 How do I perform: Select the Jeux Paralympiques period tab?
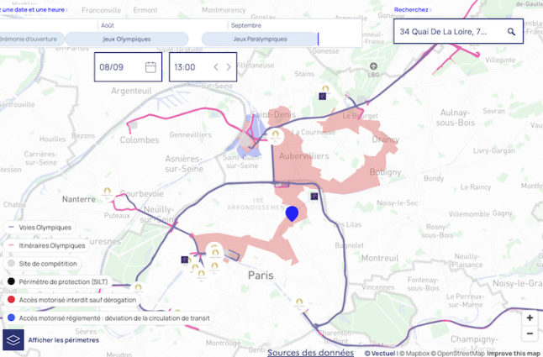259,39
